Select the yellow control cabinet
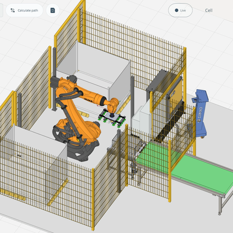The height and width of the screenshot is (233, 233). (176, 95)
